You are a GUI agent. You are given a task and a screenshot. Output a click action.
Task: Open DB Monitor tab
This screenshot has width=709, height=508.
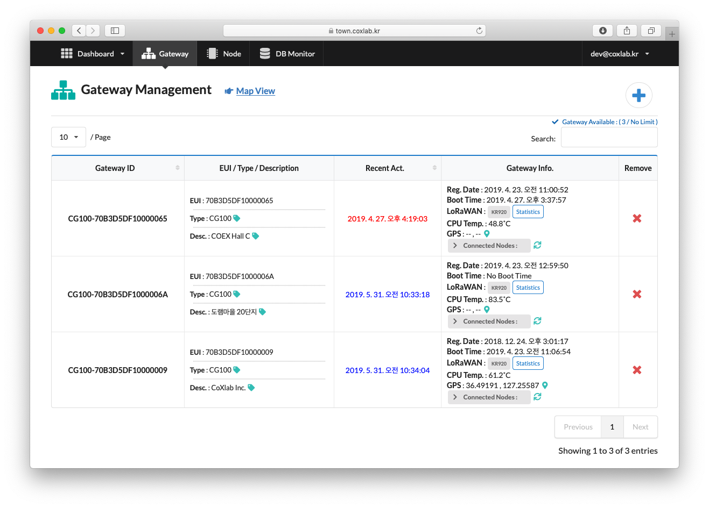287,54
